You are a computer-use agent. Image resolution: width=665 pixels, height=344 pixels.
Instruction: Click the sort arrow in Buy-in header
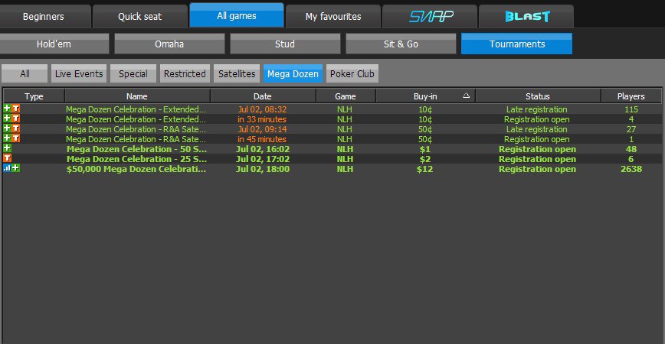[466, 96]
